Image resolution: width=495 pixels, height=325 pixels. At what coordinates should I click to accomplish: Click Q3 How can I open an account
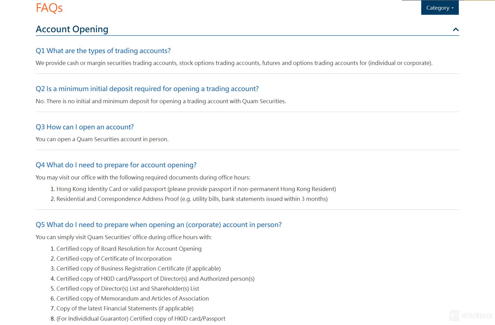[85, 127]
